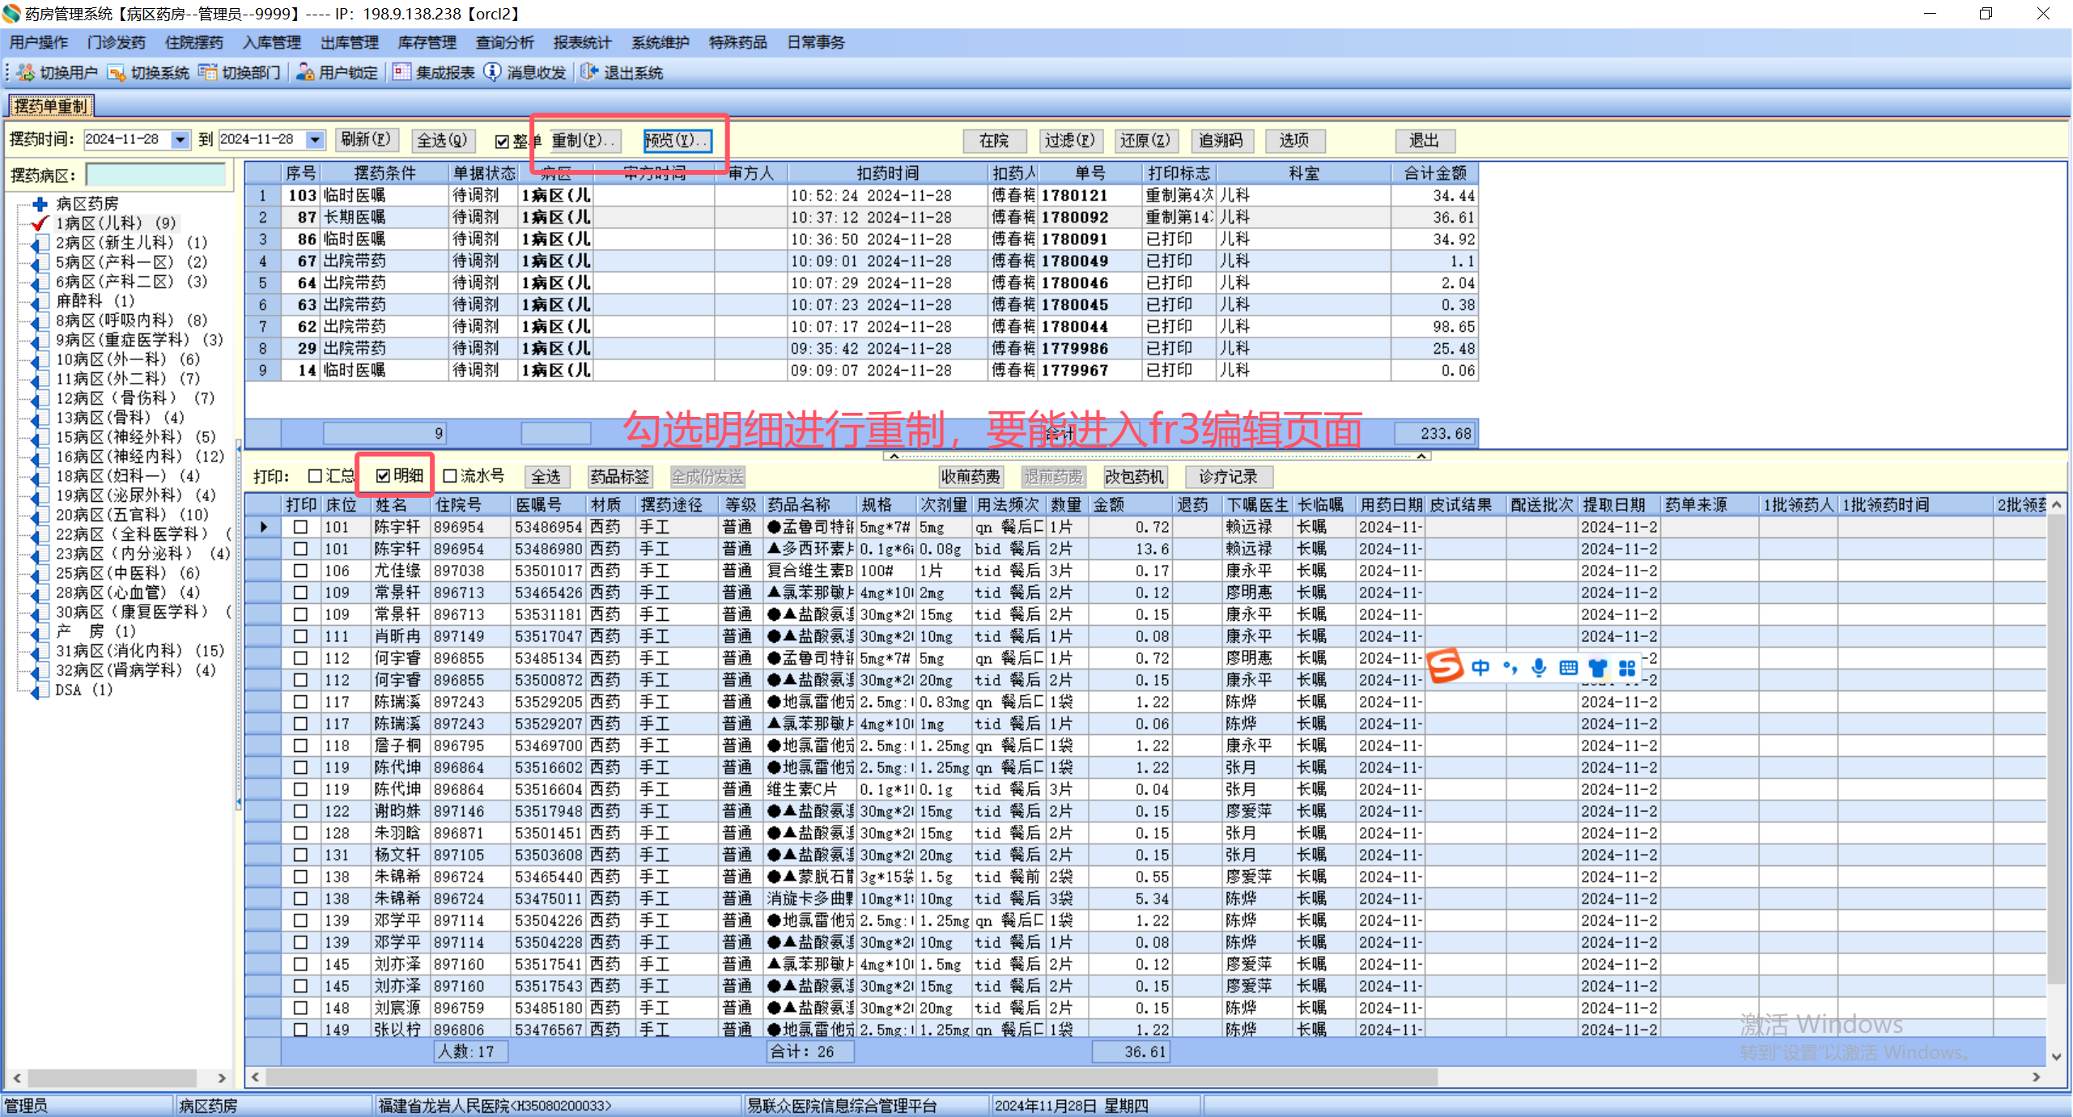
Task: Open the start date dropdown arrow
Action: [x=180, y=140]
